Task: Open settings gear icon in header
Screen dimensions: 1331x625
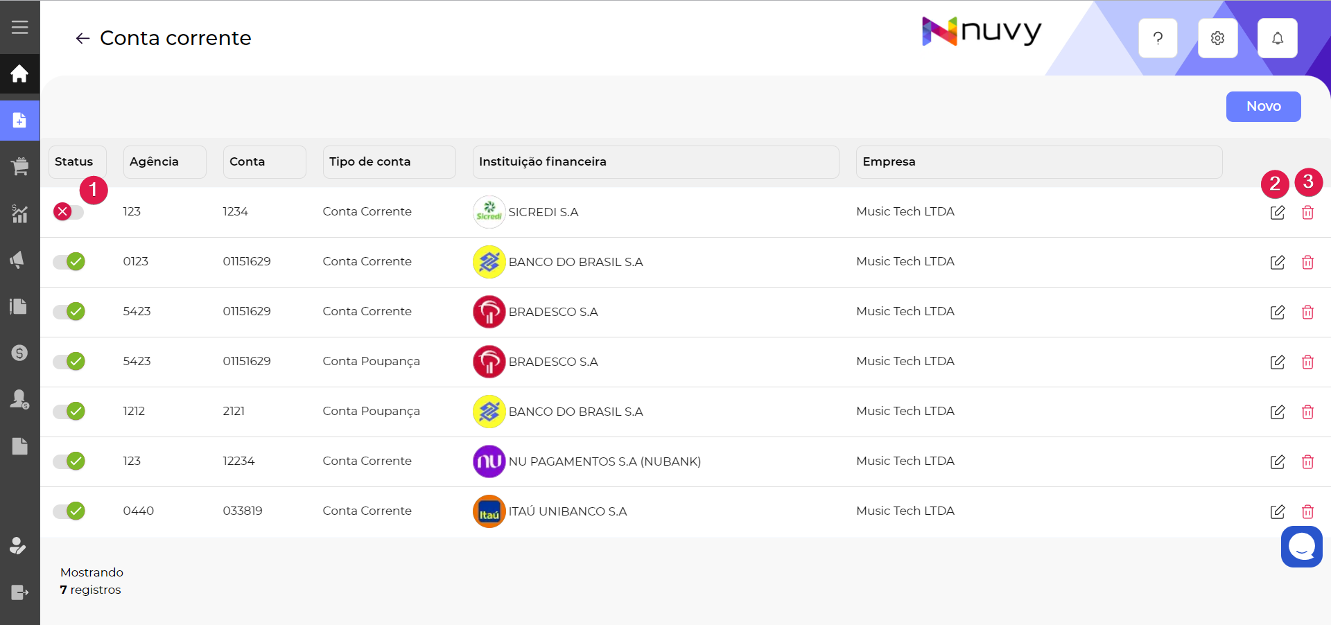Action: coord(1217,38)
